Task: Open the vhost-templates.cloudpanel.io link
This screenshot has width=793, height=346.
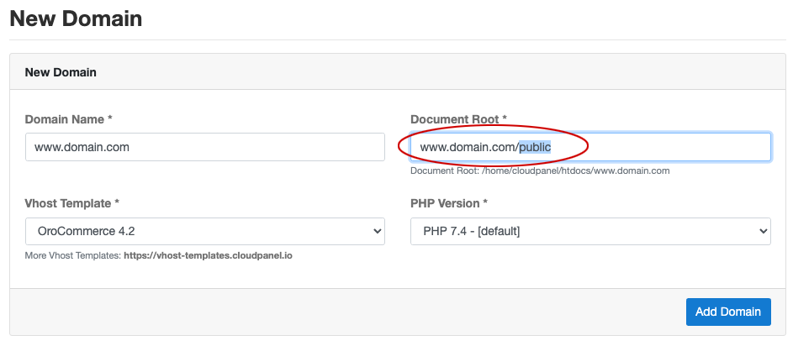Action: (208, 255)
